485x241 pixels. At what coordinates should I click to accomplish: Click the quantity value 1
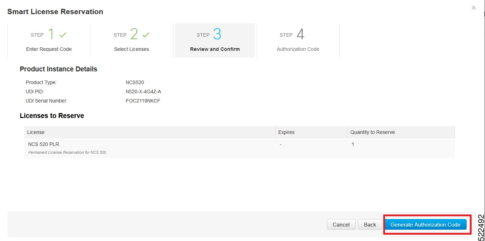(x=353, y=144)
